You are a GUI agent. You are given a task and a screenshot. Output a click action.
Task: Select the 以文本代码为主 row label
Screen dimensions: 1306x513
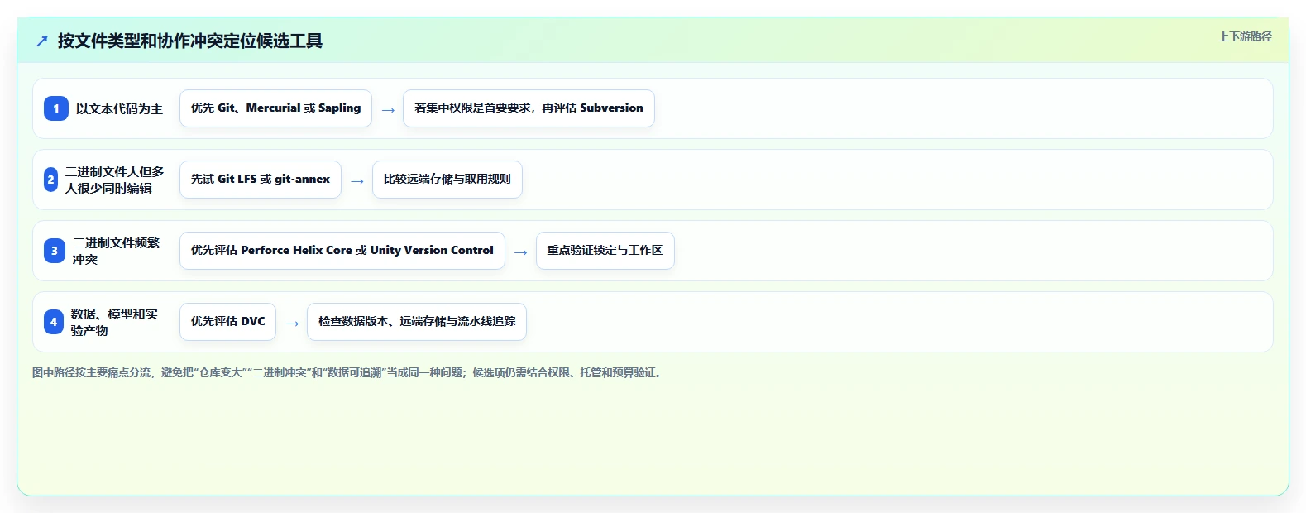click(119, 108)
